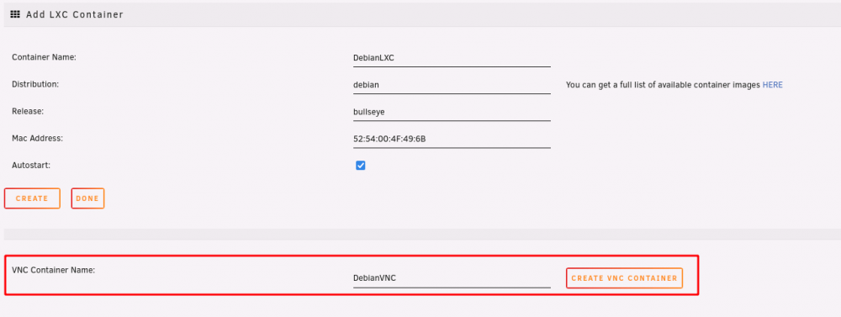Click the CREATE button
This screenshot has width=841, height=317.
click(x=32, y=198)
